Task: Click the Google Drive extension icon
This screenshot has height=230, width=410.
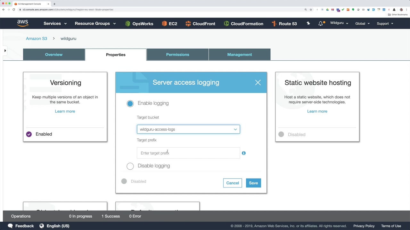Action: (x=327, y=10)
